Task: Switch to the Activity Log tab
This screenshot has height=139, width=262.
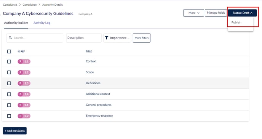Action: pyautogui.click(x=42, y=23)
